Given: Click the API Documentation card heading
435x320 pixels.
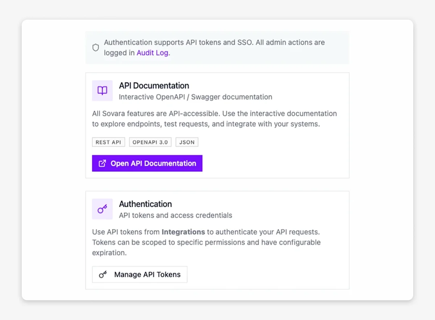Looking at the screenshot, I should point(154,86).
